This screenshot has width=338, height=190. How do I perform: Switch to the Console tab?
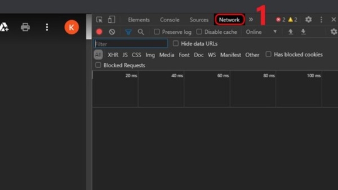tap(169, 20)
